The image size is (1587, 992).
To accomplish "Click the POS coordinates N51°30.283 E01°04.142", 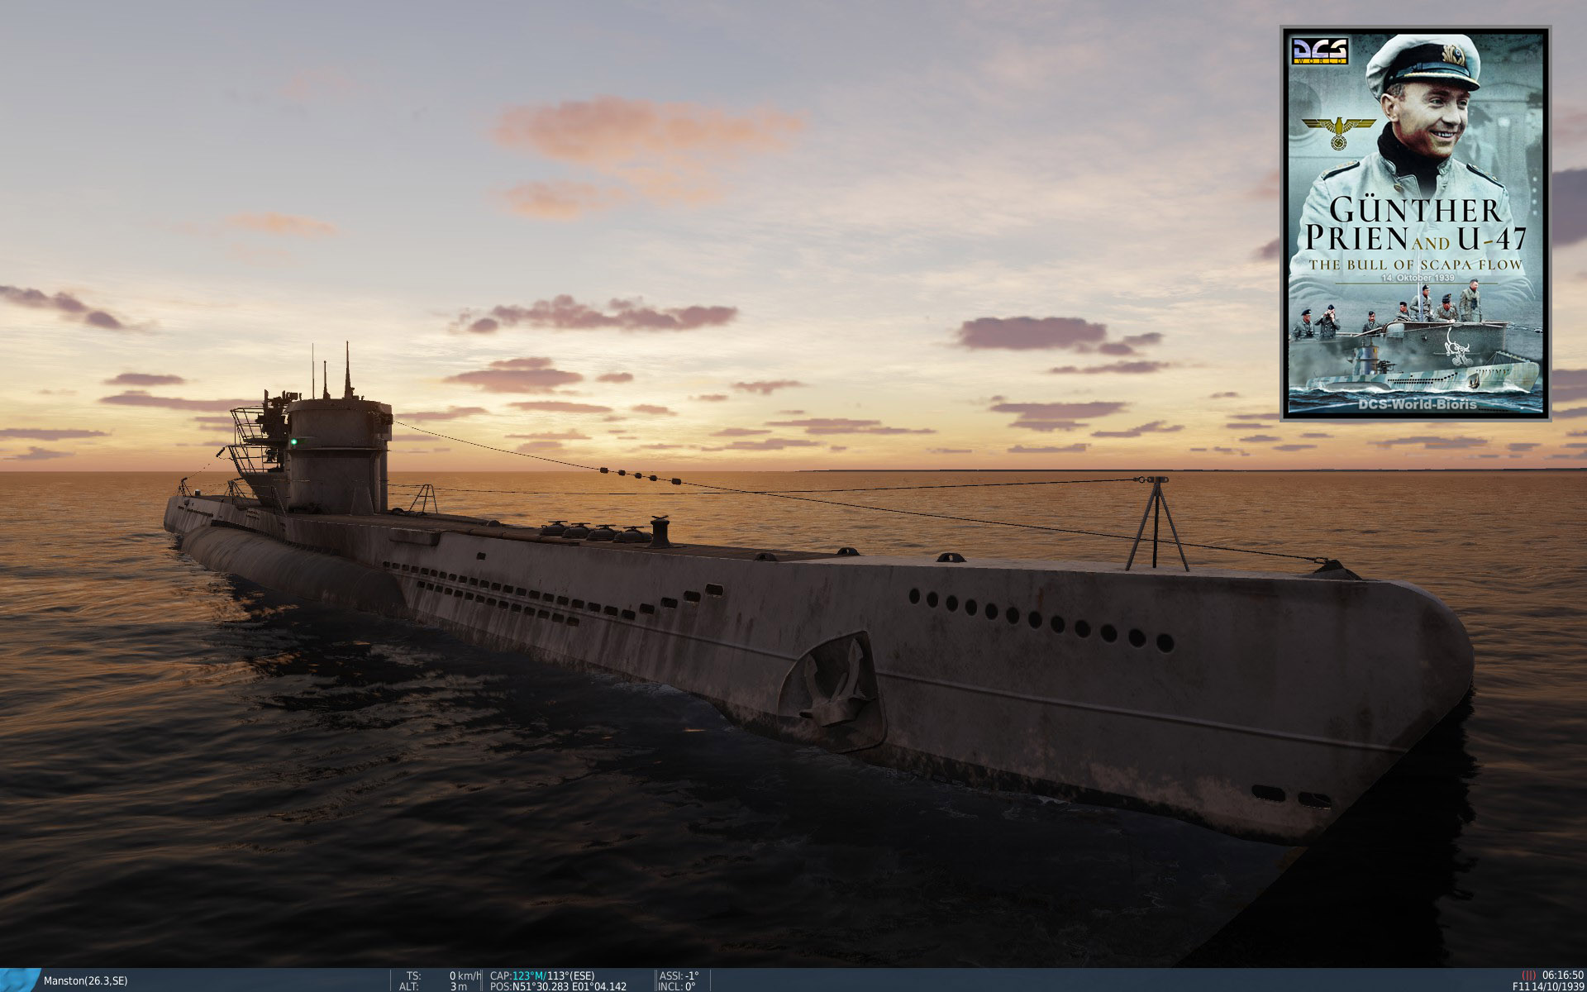I will [569, 986].
